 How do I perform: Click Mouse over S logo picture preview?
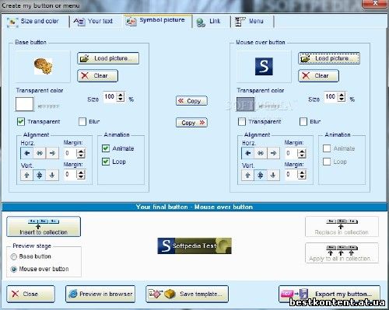(264, 67)
